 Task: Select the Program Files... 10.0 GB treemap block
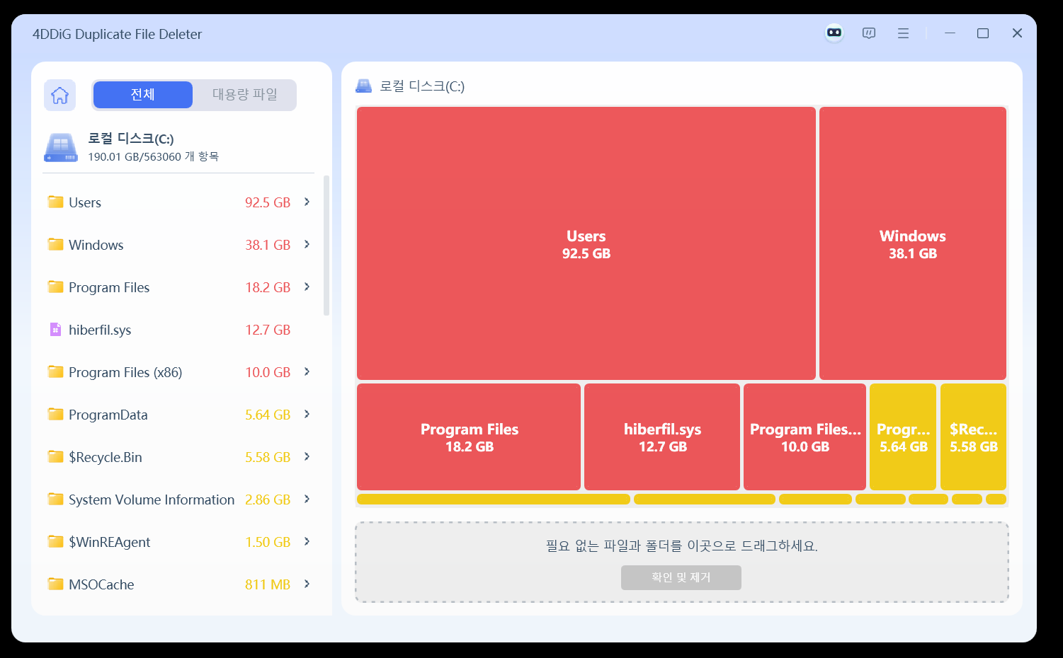[805, 437]
